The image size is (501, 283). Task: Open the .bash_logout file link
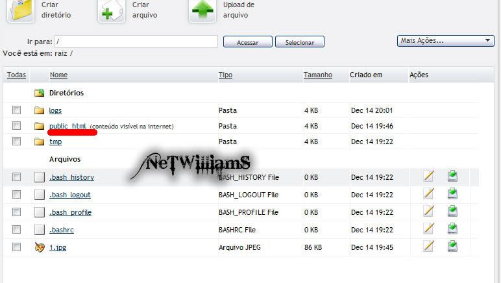click(x=70, y=195)
